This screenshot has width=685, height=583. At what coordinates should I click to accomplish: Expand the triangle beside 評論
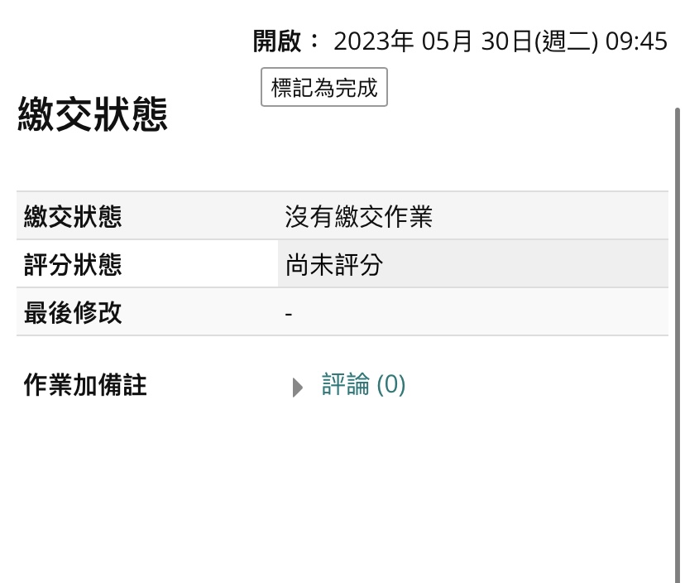coord(298,387)
